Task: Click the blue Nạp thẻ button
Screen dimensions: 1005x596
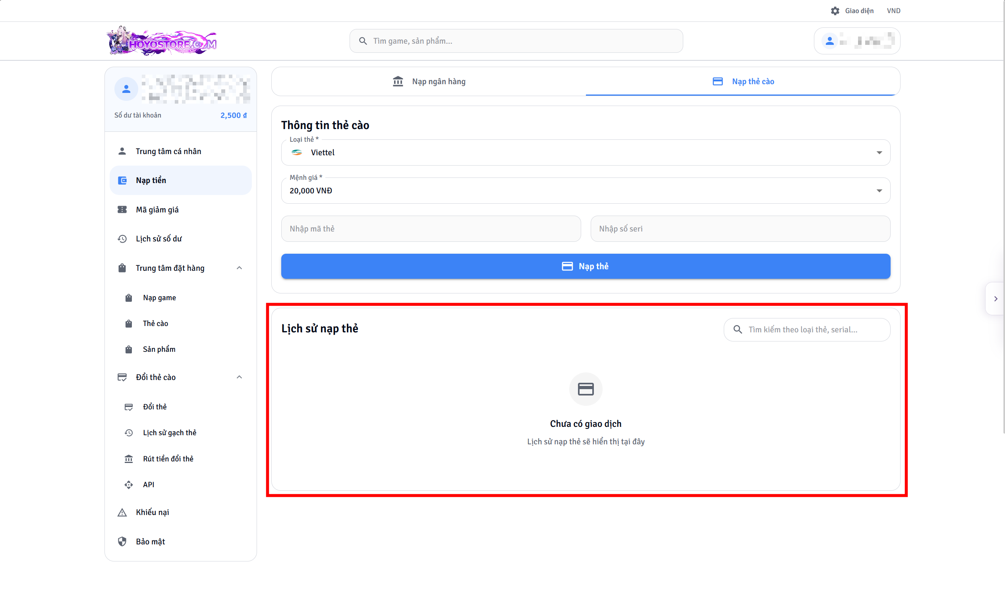Action: click(585, 266)
